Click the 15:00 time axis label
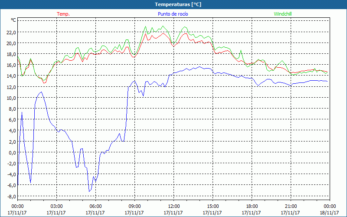This screenshot has width=347, height=217. [x=213, y=206]
